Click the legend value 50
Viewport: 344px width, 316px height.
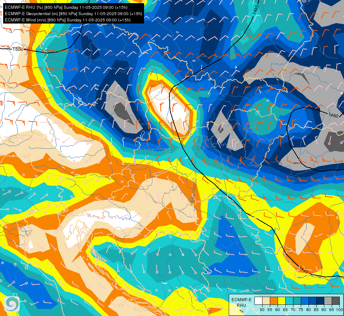click(x=262, y=310)
